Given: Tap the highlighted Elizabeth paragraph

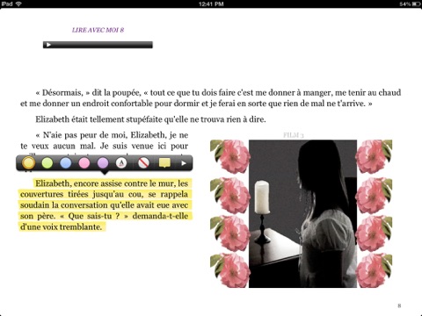Looking at the screenshot, I should pos(105,205).
